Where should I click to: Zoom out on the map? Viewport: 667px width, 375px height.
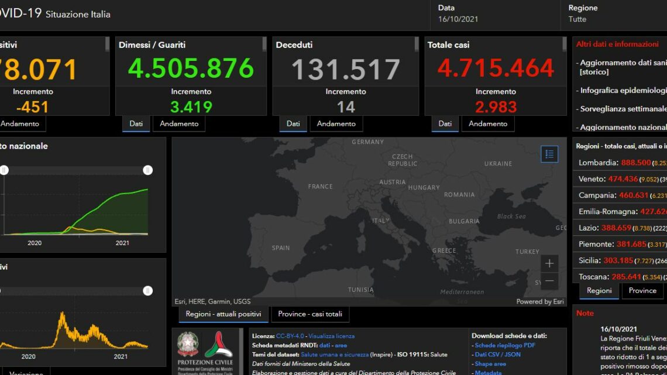[x=549, y=281]
